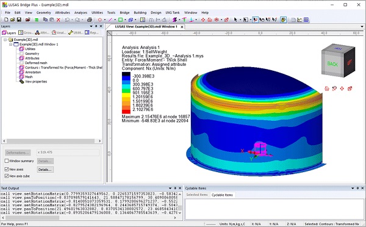Select the Contours Transformed Nx layer
Viewport: 366px width, 227px height.
point(63,68)
